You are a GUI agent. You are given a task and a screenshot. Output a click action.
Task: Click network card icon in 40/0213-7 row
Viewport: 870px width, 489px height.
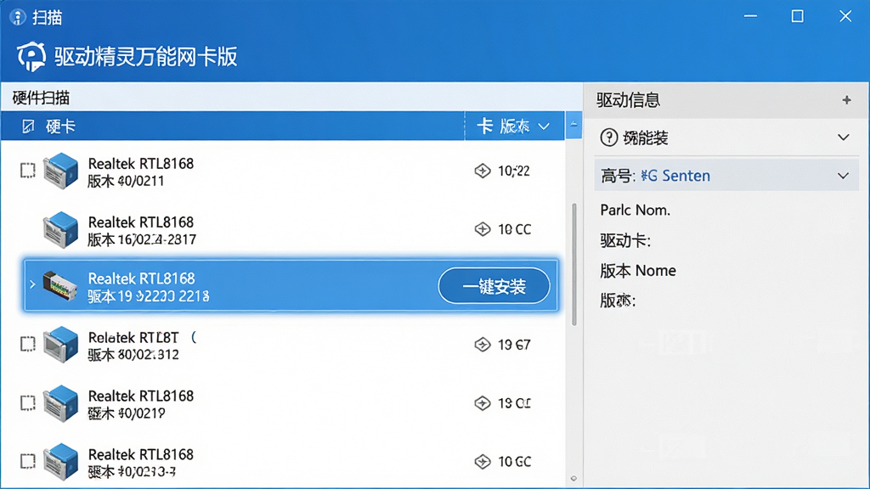coord(60,461)
